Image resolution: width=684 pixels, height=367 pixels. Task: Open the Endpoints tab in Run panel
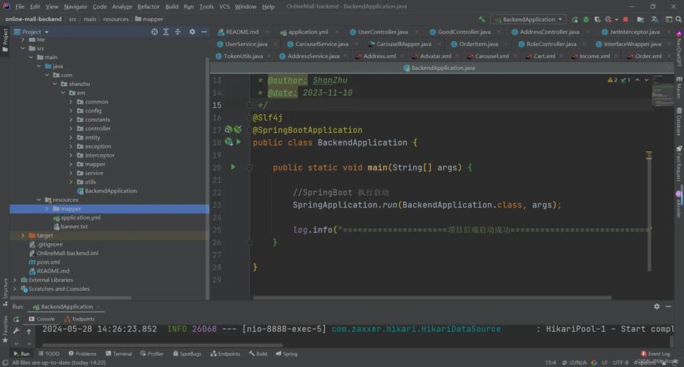[x=79, y=319]
